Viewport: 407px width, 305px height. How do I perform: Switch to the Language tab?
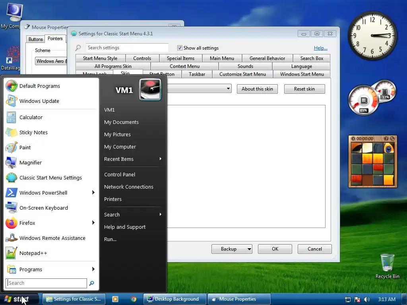(302, 66)
